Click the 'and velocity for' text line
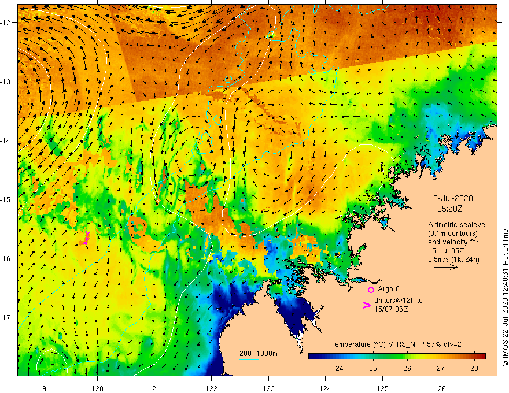The image size is (509, 393). [453, 242]
